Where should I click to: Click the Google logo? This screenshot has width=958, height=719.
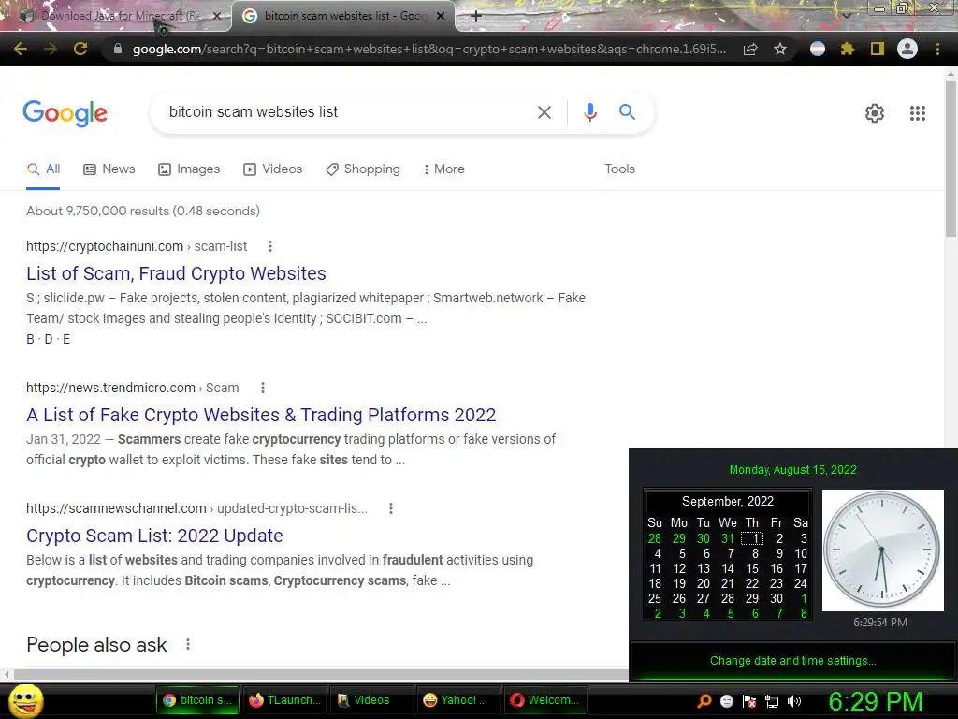[65, 113]
